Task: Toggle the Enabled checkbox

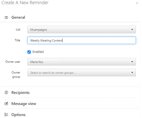Action: pos(29,52)
